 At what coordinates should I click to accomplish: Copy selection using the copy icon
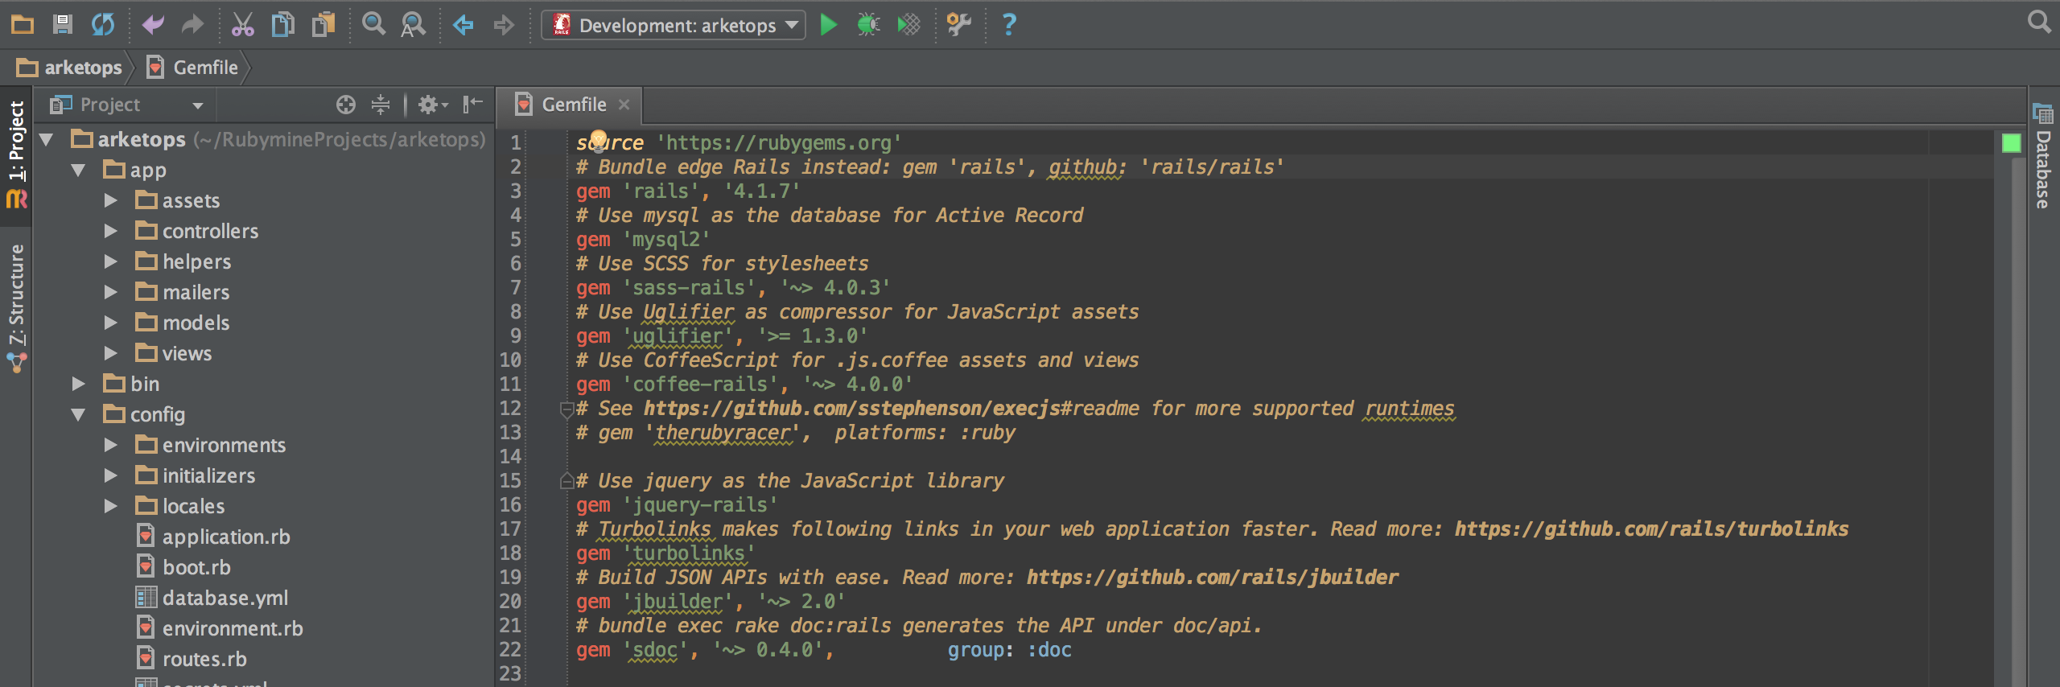pos(282,25)
